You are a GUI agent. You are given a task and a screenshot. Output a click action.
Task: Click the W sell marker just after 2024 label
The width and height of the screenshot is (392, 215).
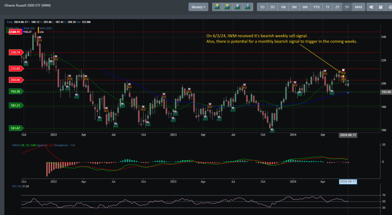pyautogui.click(x=295, y=83)
